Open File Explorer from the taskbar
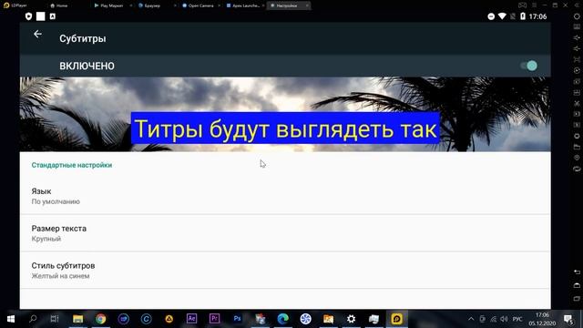 point(77,319)
